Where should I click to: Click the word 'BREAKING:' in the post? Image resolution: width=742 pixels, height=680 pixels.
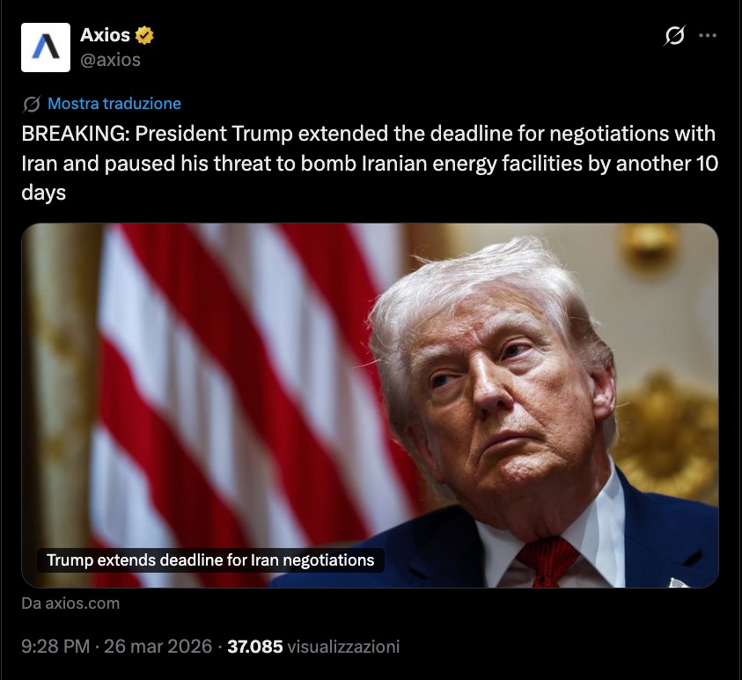[x=76, y=134]
